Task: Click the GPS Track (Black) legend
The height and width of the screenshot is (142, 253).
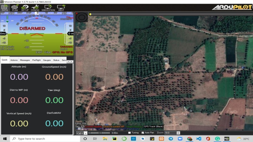Action: point(153,126)
